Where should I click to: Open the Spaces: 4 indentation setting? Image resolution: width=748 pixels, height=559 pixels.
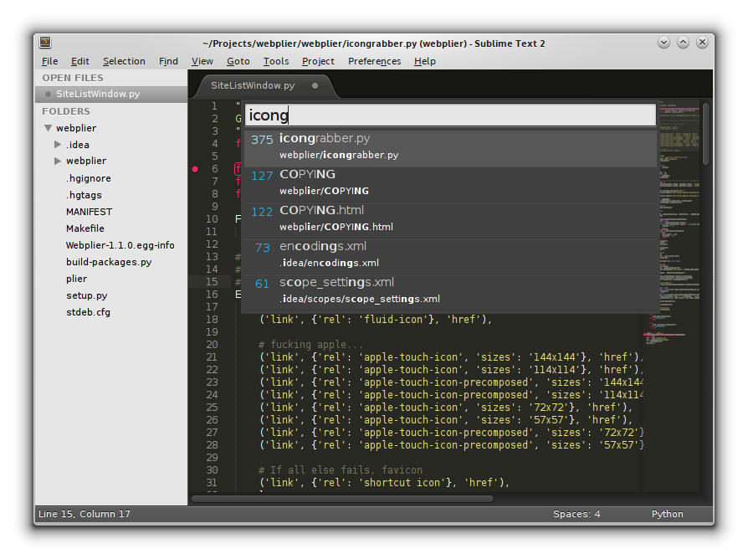click(x=576, y=514)
